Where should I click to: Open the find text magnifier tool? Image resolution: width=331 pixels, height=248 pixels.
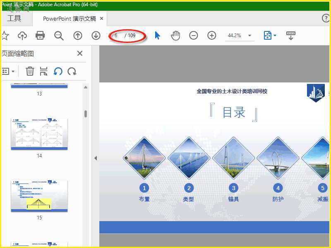59,36
